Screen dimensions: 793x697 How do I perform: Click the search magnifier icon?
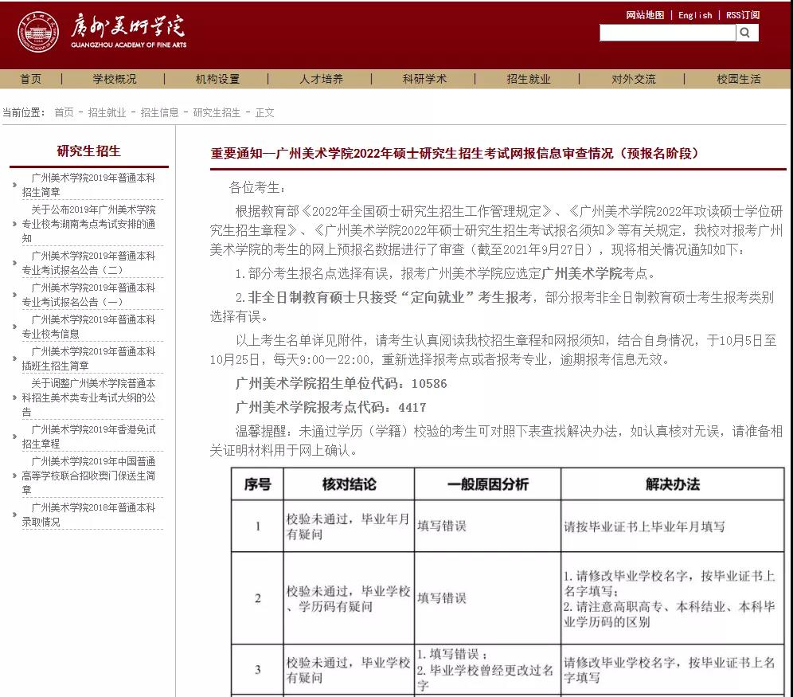747,33
